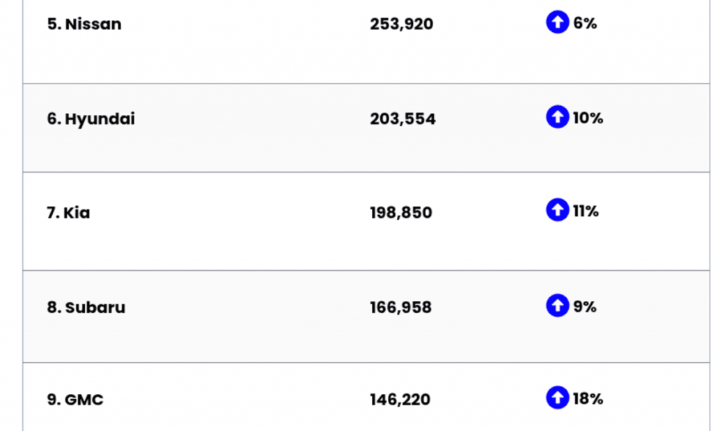The width and height of the screenshot is (713, 431).
Task: Select the 11% change value for Kia
Action: coord(586,211)
